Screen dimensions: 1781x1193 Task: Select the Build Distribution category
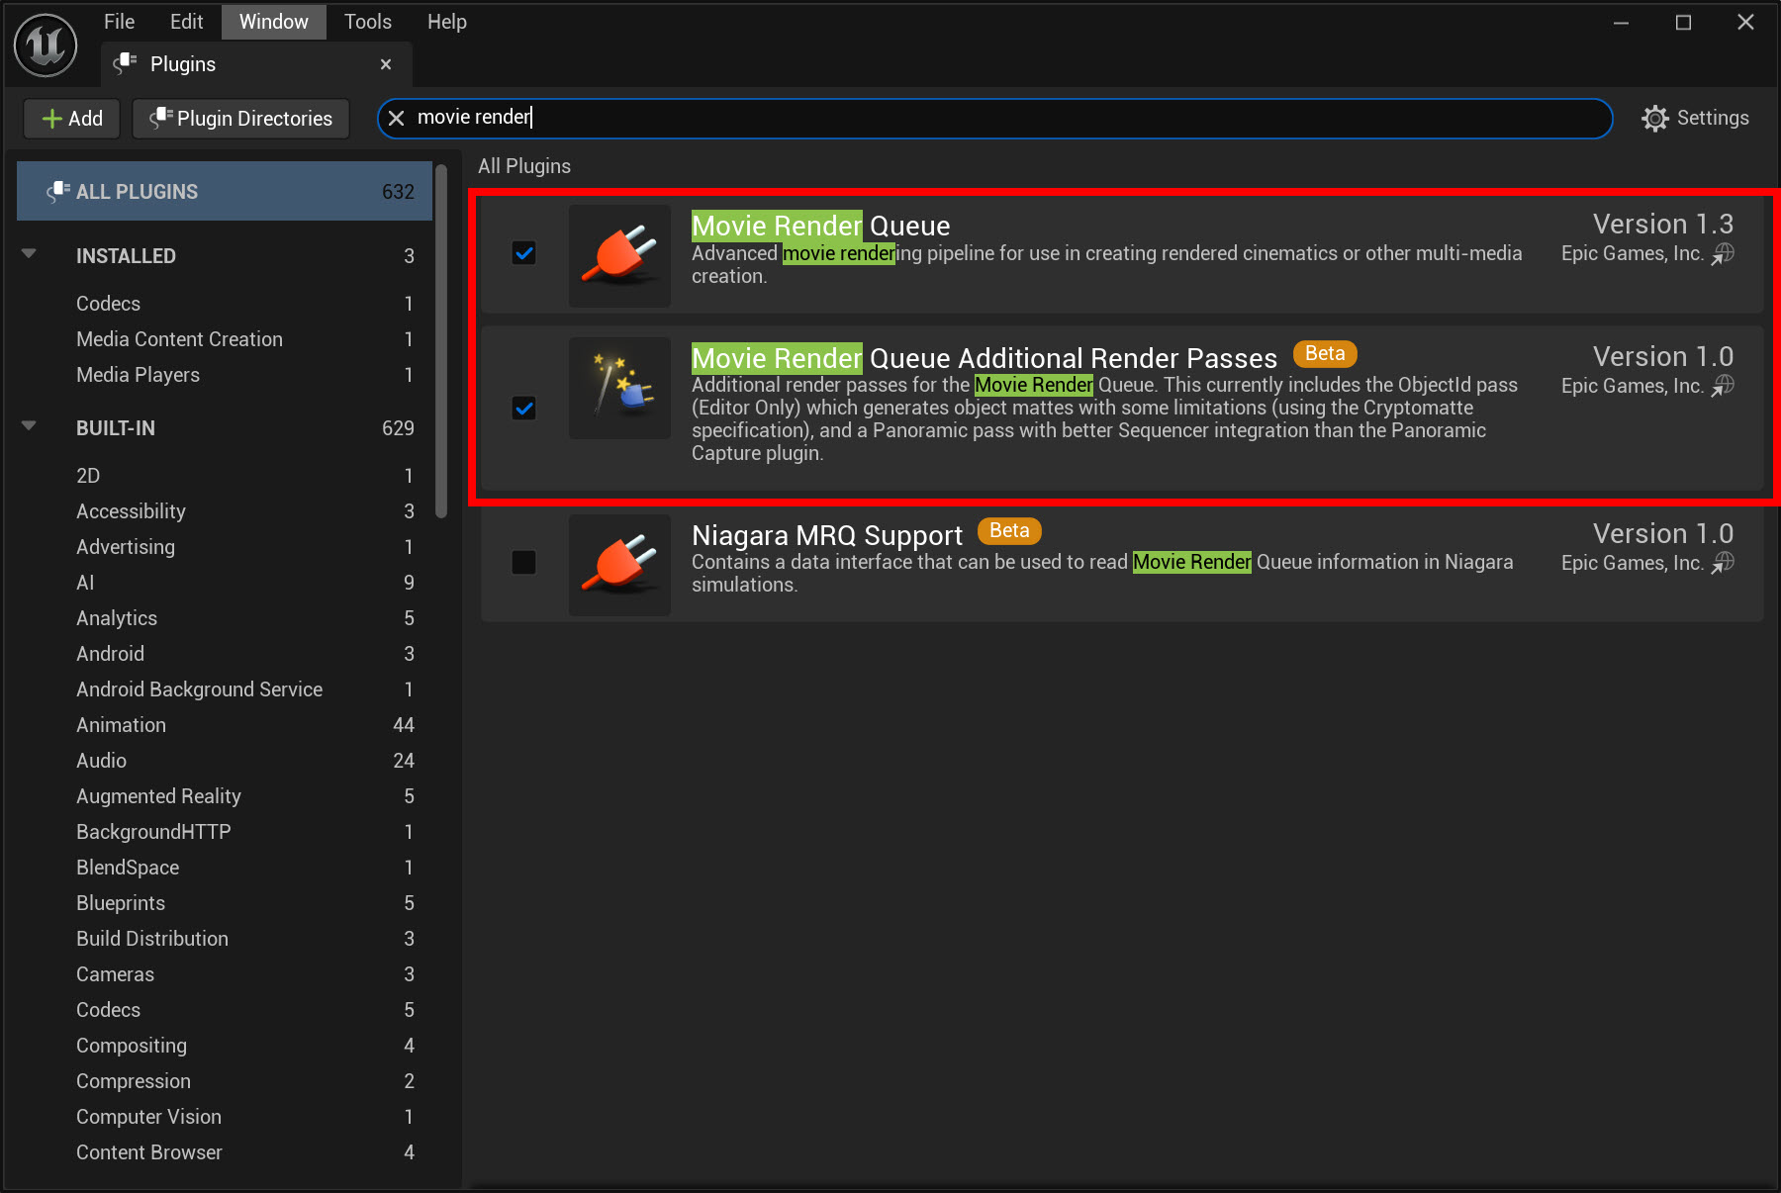[x=225, y=939]
